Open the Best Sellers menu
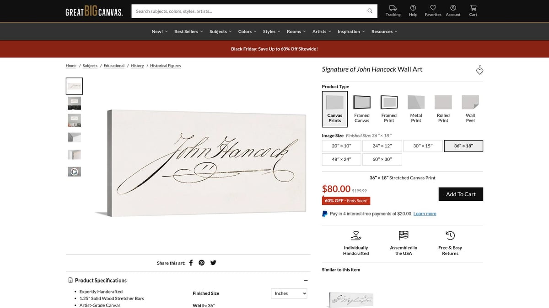549x308 pixels. [x=188, y=31]
